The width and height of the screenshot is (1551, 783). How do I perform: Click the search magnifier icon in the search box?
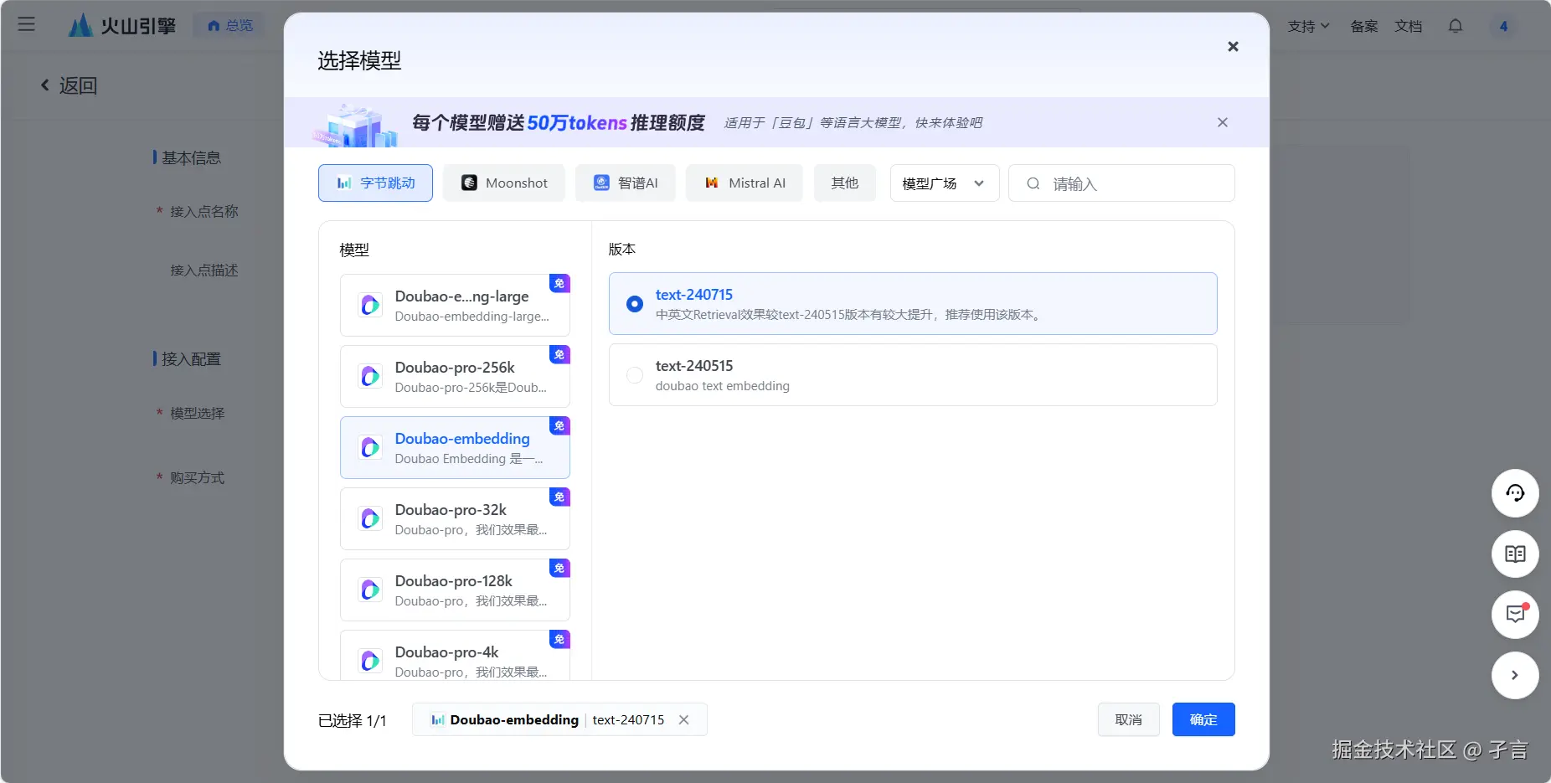coord(1033,183)
